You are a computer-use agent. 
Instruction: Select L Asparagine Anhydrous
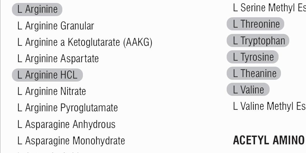pos(67,124)
